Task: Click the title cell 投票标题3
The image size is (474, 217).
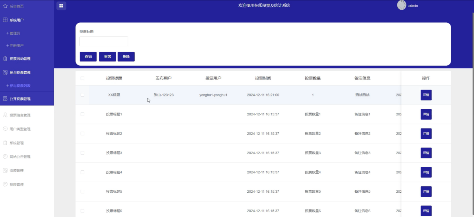Action: (x=114, y=153)
